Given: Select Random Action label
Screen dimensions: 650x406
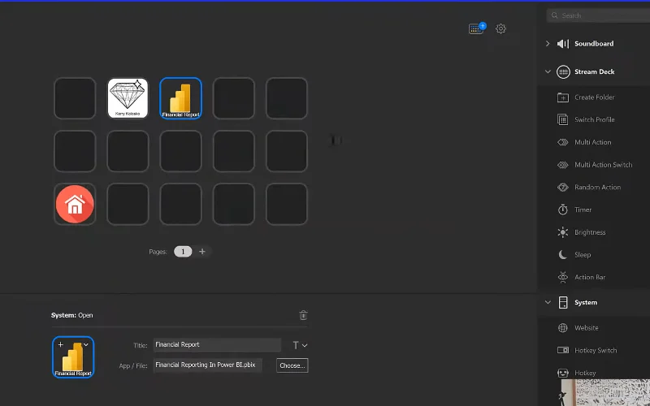Looking at the screenshot, I should [597, 188].
